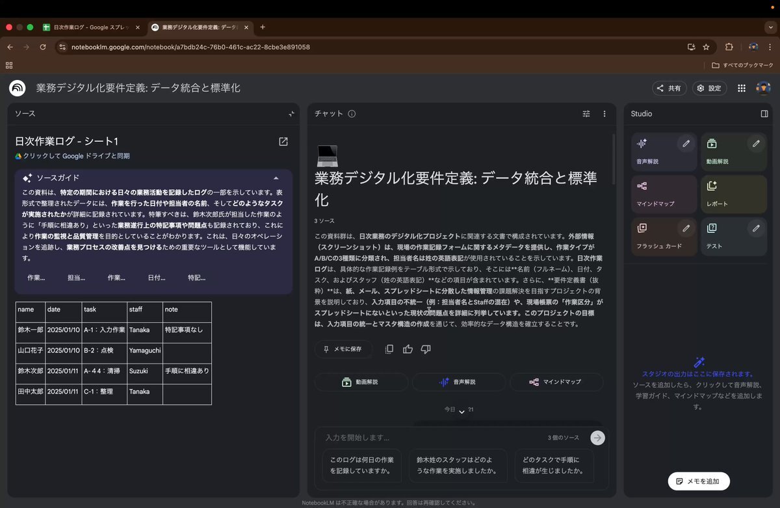Click thumbs up on summary
The width and height of the screenshot is (780, 508).
(408, 349)
